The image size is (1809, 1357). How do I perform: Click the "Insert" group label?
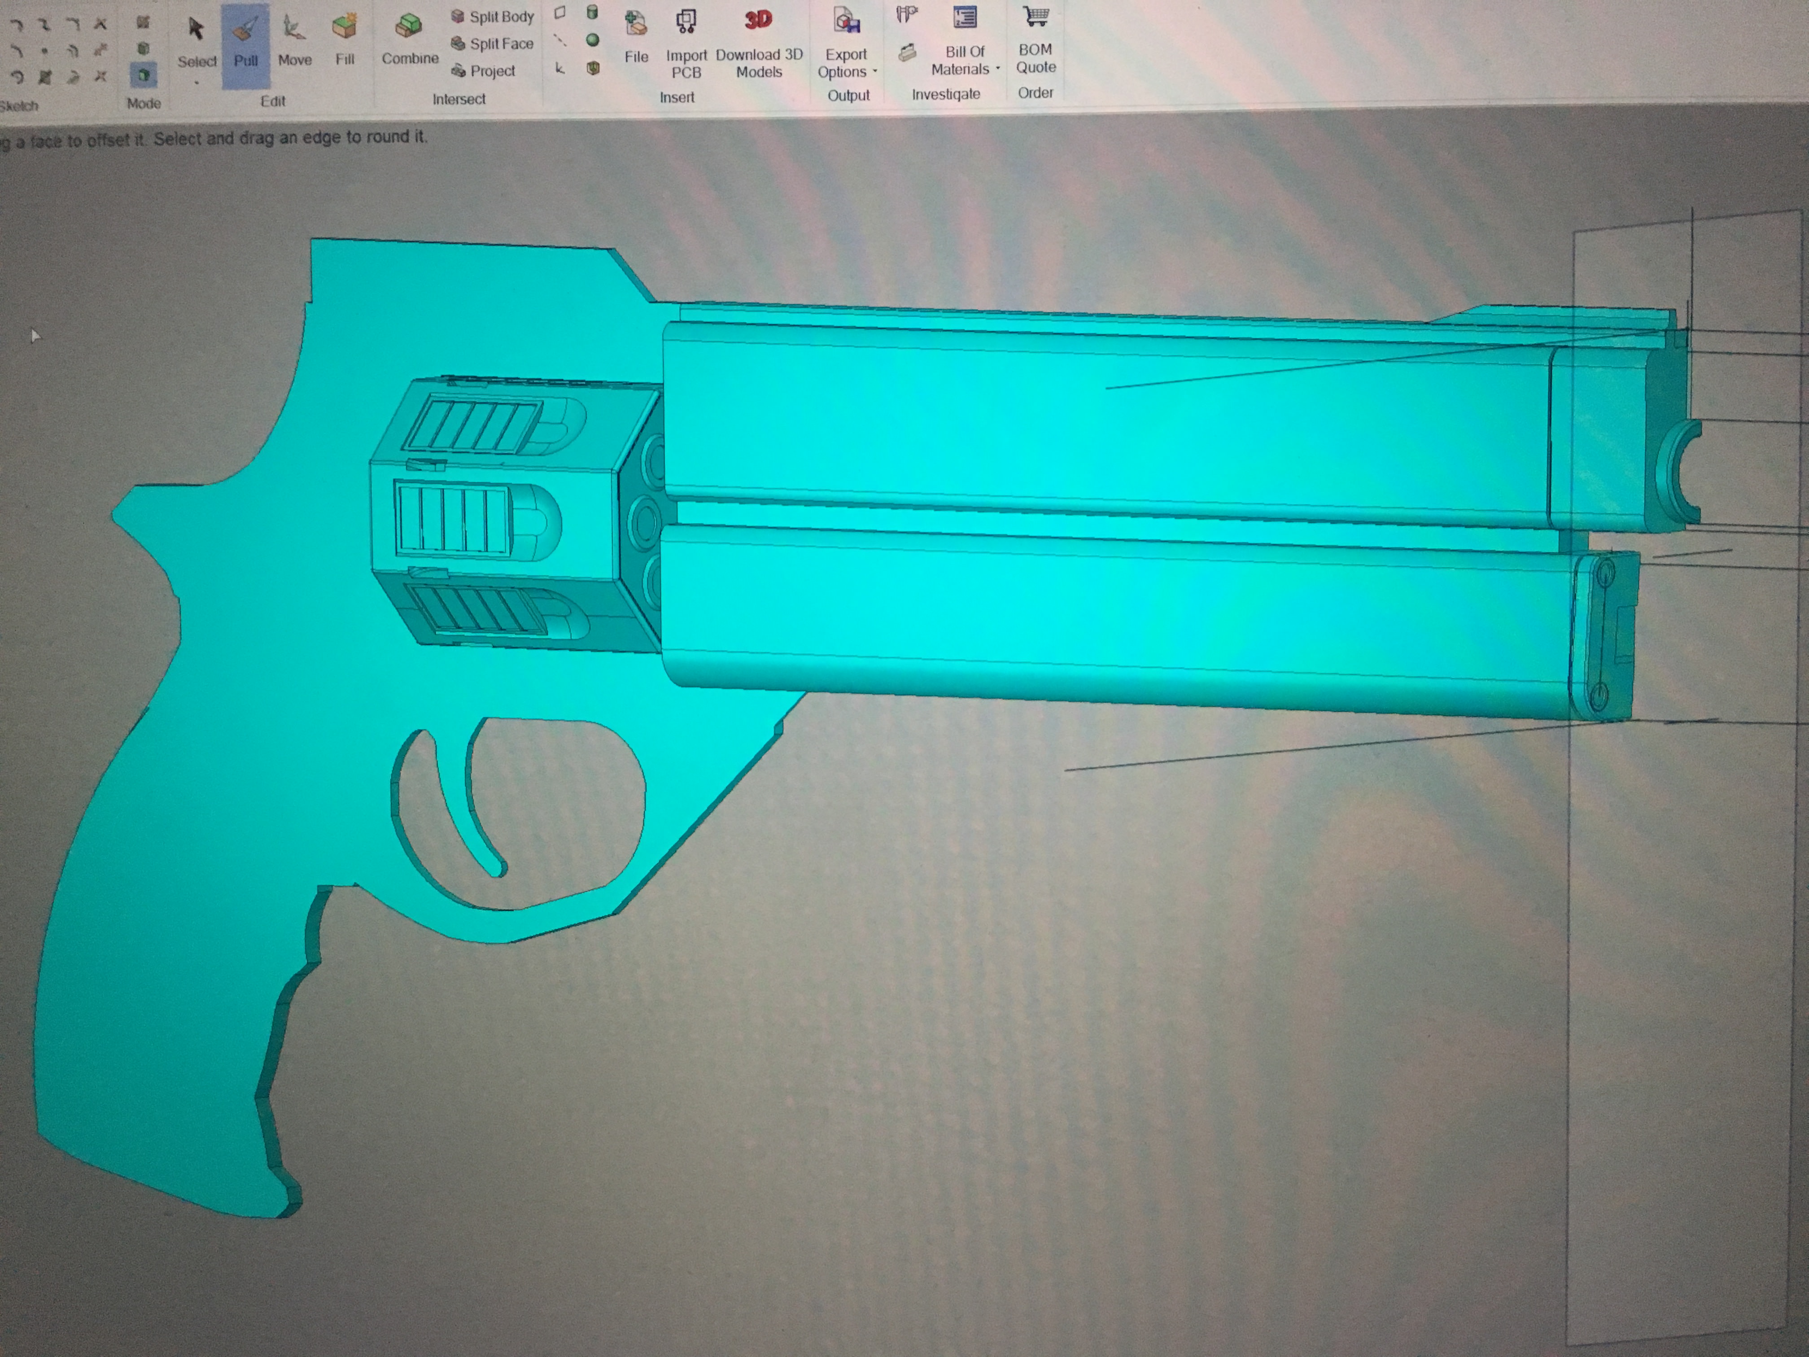676,97
